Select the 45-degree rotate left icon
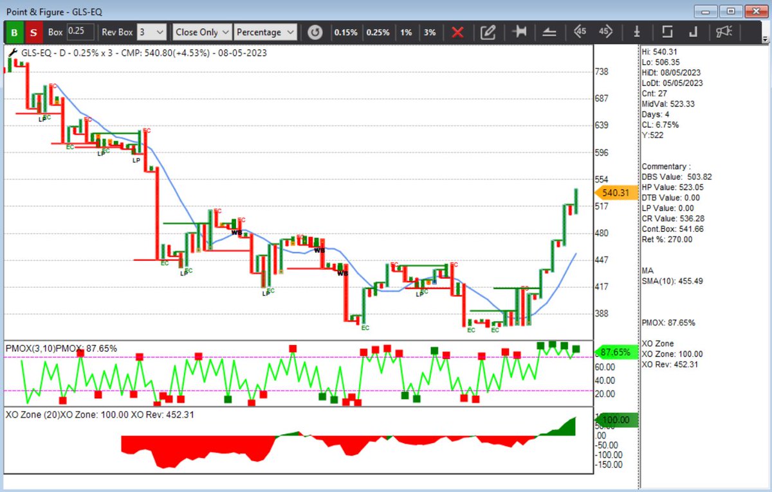The image size is (772, 492). click(x=580, y=31)
